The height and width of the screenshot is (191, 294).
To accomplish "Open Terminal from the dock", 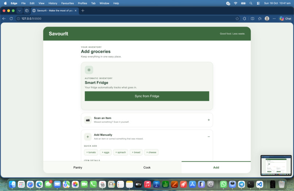I will (251, 184).
